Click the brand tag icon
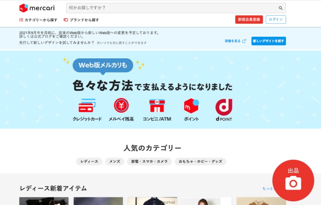This screenshot has width=321, height=205. (x=65, y=20)
